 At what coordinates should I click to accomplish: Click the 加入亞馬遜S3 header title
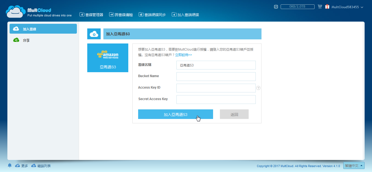[x=118, y=34]
